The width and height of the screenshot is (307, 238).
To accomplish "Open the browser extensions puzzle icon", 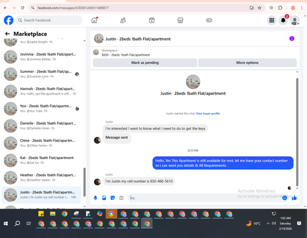I will tap(280, 8).
